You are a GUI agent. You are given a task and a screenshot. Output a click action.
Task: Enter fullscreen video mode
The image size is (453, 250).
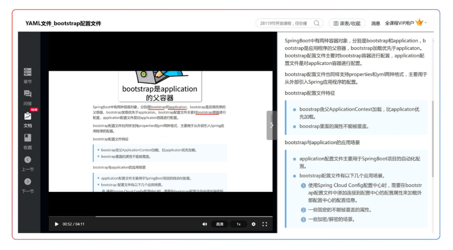(x=265, y=224)
